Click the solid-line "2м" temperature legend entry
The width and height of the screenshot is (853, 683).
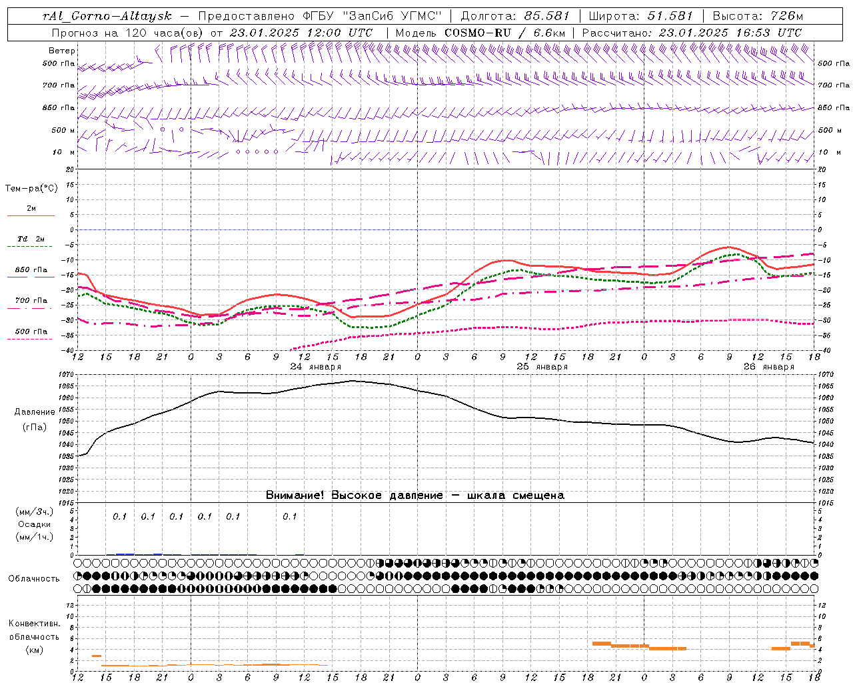(x=31, y=209)
